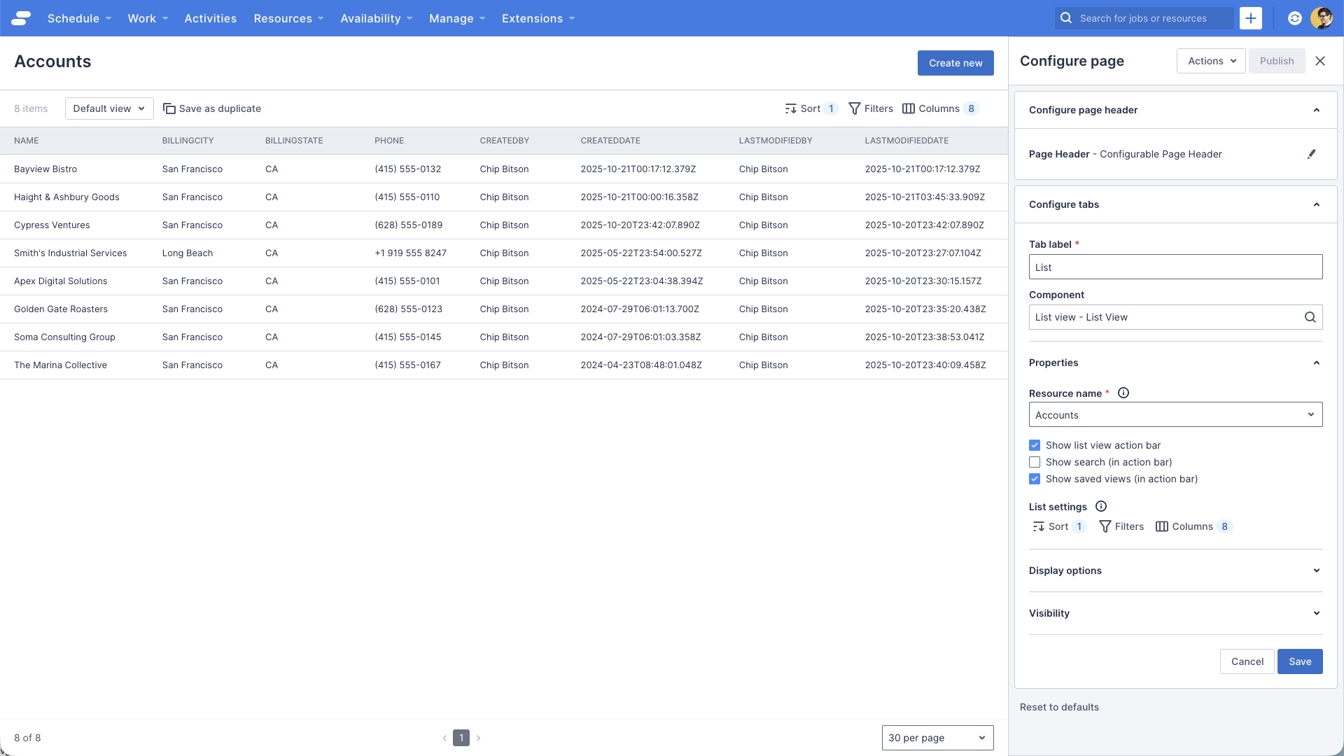Image resolution: width=1344 pixels, height=756 pixels.
Task: Open the Default view dropdown
Action: tap(108, 108)
